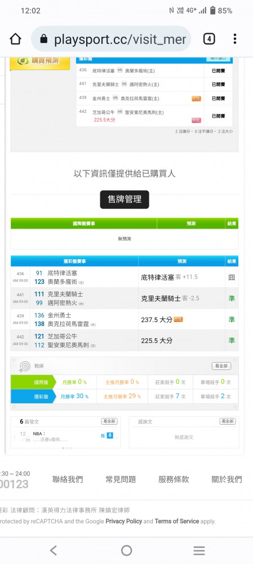Open the 聯絡我們 footer link
253x564 pixels.
68,479
